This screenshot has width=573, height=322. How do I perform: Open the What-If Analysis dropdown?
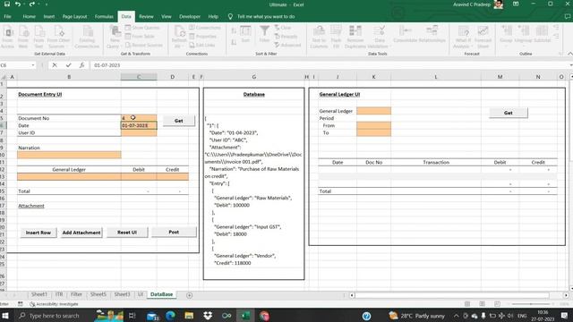463,37
